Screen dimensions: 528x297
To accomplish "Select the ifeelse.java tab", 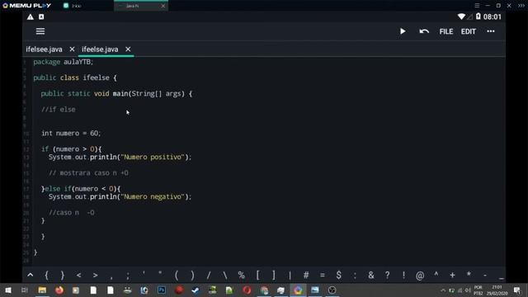I will 100,49.
